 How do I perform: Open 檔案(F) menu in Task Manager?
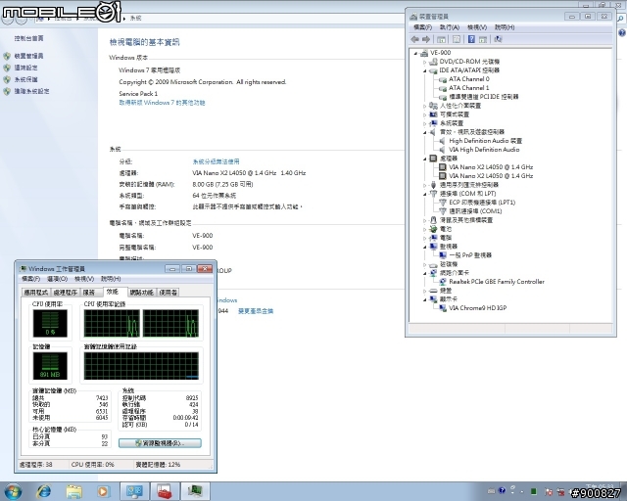[x=30, y=279]
